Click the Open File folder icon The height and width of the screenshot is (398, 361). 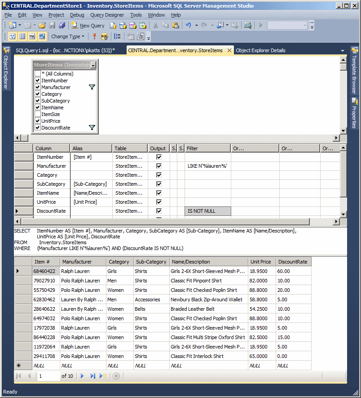(42, 25)
